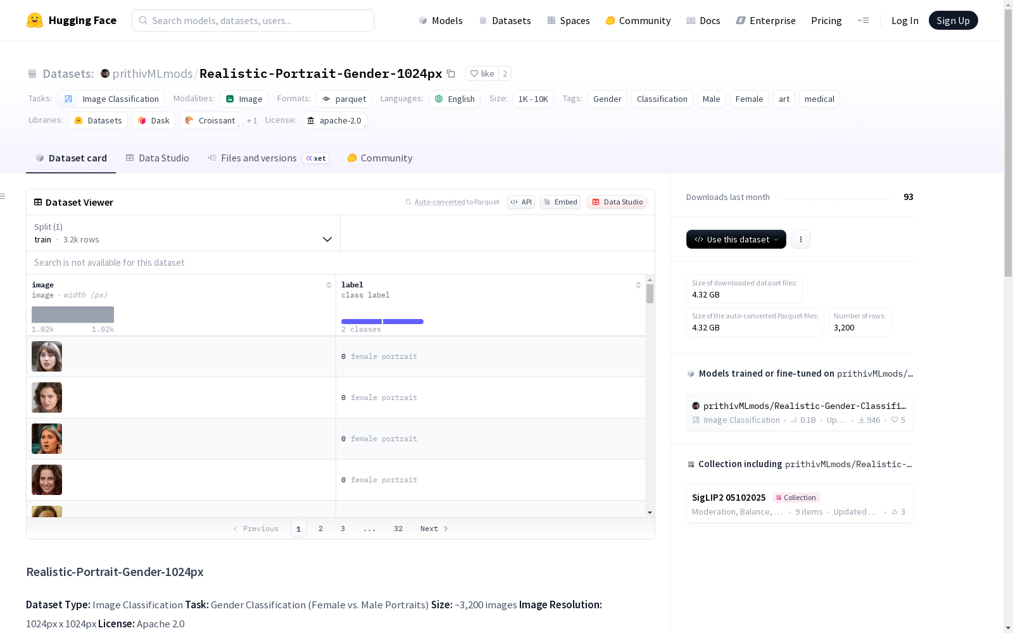Click the Log In link
The width and height of the screenshot is (1013, 633).
point(905,20)
